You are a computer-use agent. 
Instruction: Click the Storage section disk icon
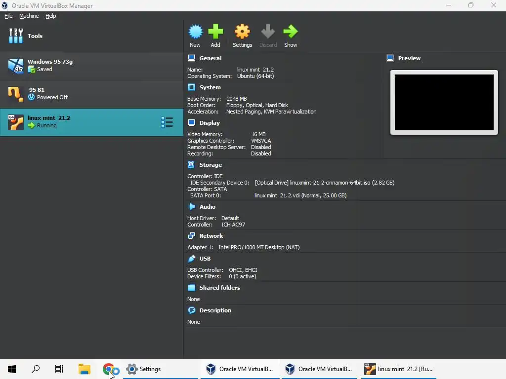tap(191, 165)
